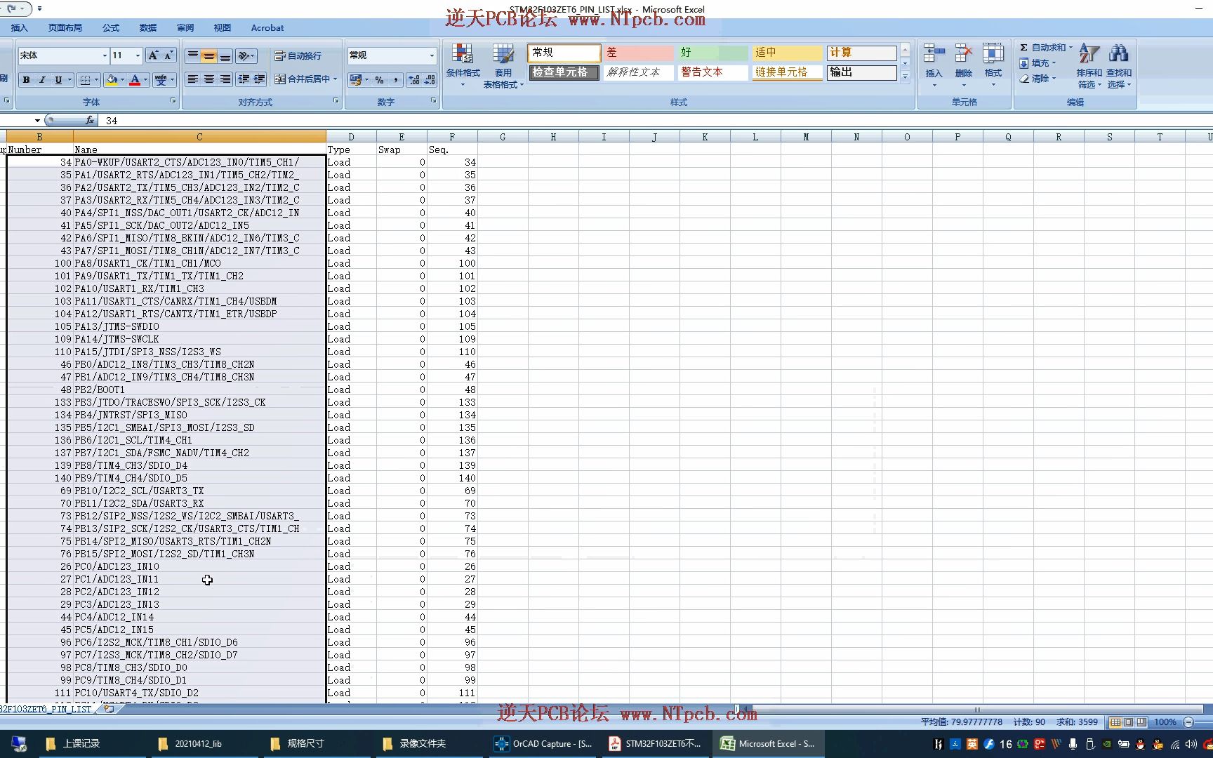Expand the cell styles gallery
The image size is (1213, 758).
pos(905,77)
